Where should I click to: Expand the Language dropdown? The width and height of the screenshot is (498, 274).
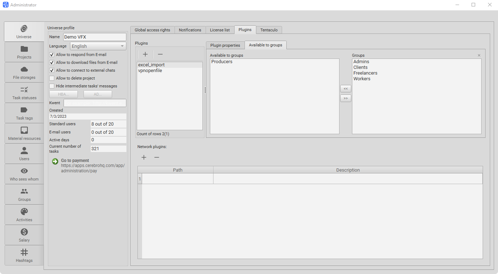(98, 46)
